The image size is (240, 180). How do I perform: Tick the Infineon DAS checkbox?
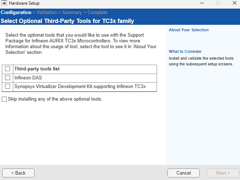pyautogui.click(x=8, y=78)
